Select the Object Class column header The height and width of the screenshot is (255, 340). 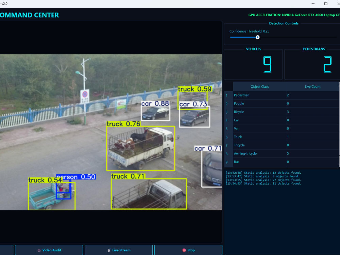pos(259,86)
